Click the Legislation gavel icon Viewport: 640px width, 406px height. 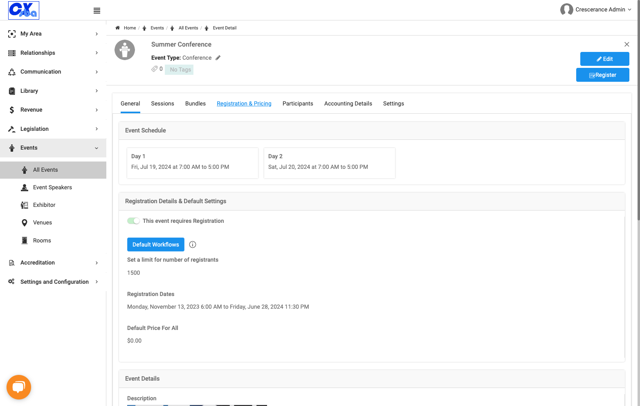12,129
